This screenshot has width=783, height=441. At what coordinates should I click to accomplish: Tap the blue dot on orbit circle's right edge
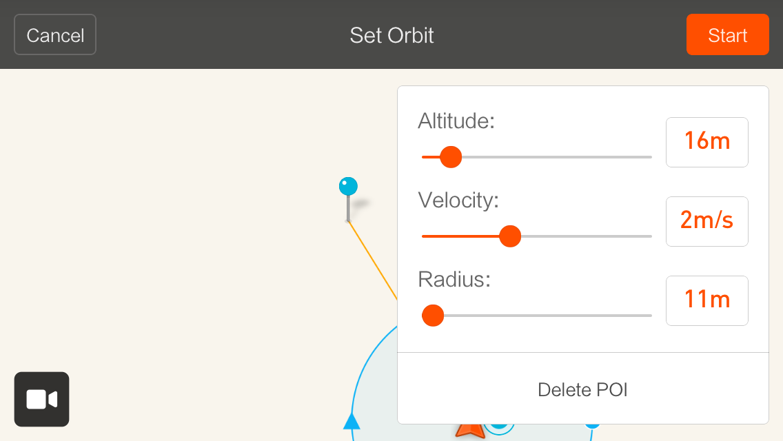click(x=592, y=426)
